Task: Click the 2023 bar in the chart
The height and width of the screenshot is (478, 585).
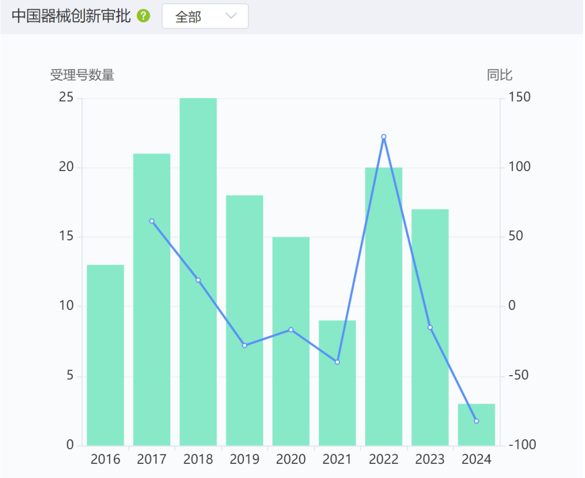Action: (x=430, y=328)
